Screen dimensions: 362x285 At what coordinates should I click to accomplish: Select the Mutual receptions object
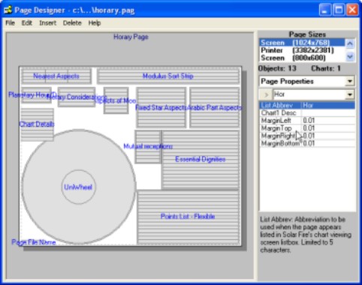[x=148, y=146]
